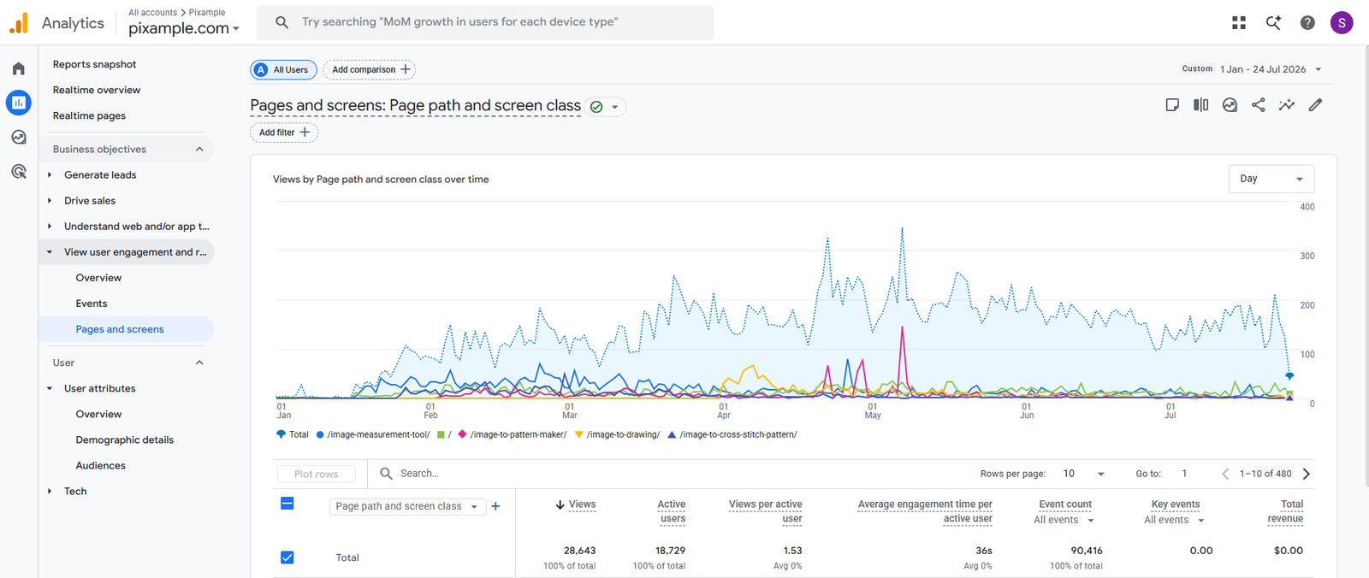Screen dimensions: 1369x578
Task: Click the /image-to-drawing/ yellow legend swatch
Action: [579, 434]
